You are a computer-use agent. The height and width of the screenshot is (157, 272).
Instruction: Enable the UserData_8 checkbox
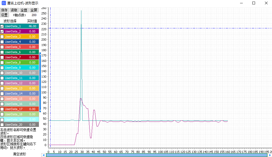pos(2,63)
